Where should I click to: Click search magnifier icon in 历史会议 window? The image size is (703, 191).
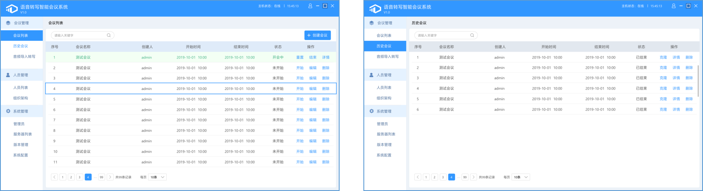[472, 35]
